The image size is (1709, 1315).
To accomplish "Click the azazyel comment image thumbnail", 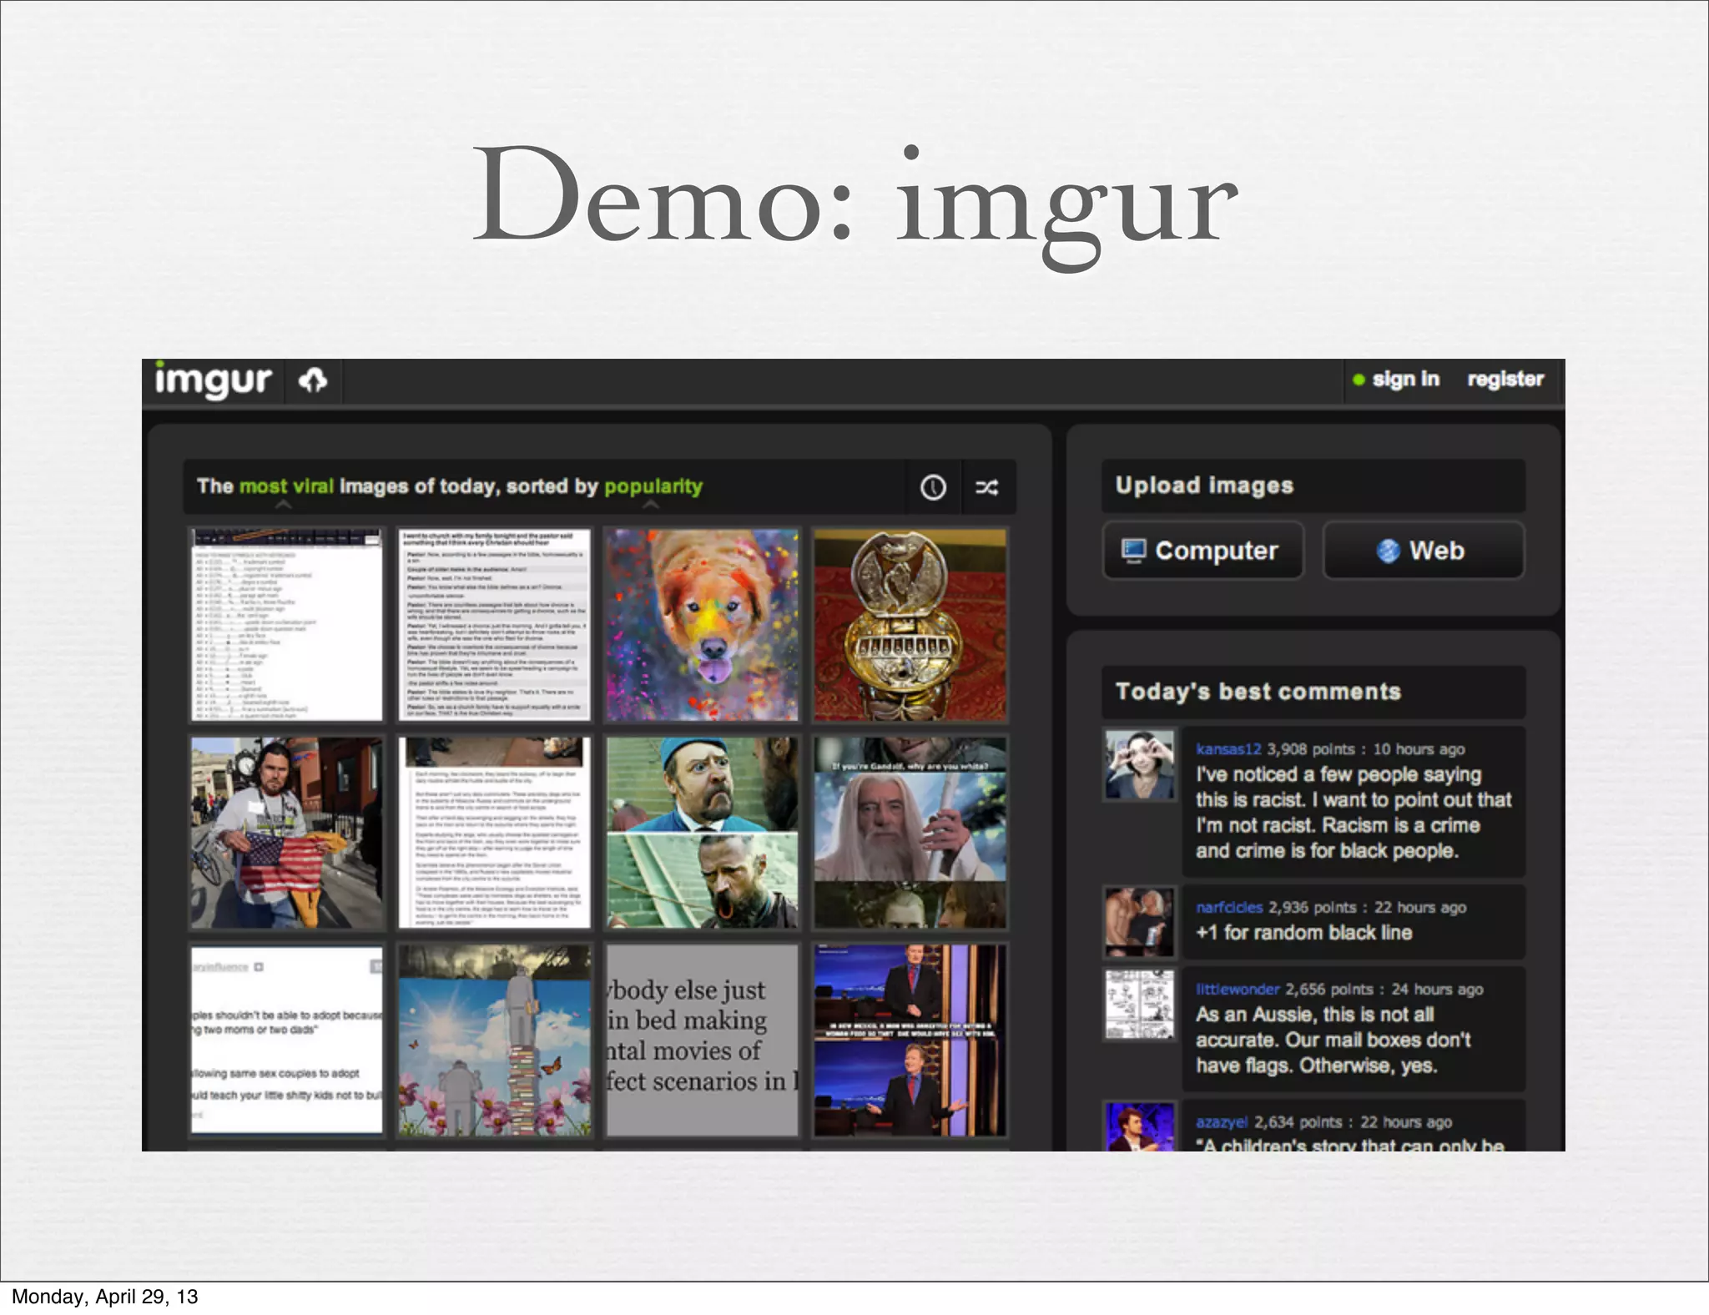I will click(x=1139, y=1127).
